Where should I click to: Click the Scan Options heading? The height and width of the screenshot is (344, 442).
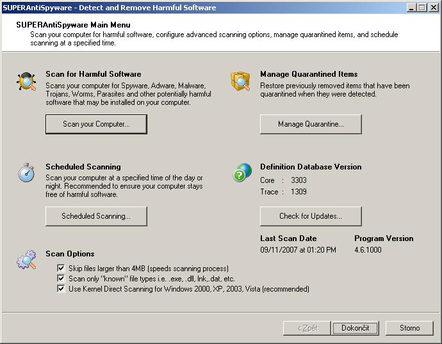pyautogui.click(x=70, y=254)
